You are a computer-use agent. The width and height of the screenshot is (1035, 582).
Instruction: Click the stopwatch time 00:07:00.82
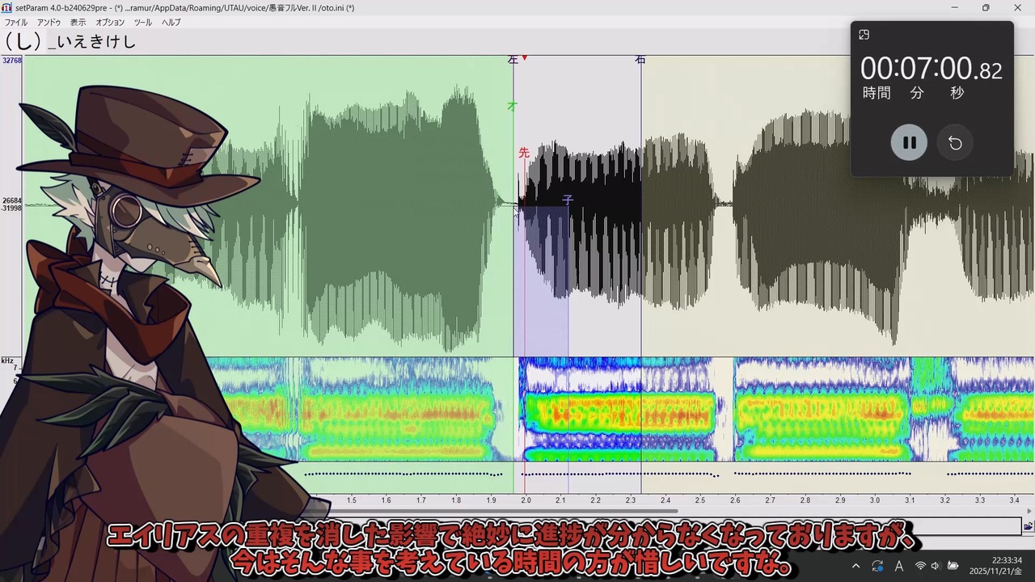pyautogui.click(x=931, y=70)
